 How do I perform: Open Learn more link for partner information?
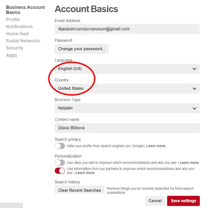(85, 173)
